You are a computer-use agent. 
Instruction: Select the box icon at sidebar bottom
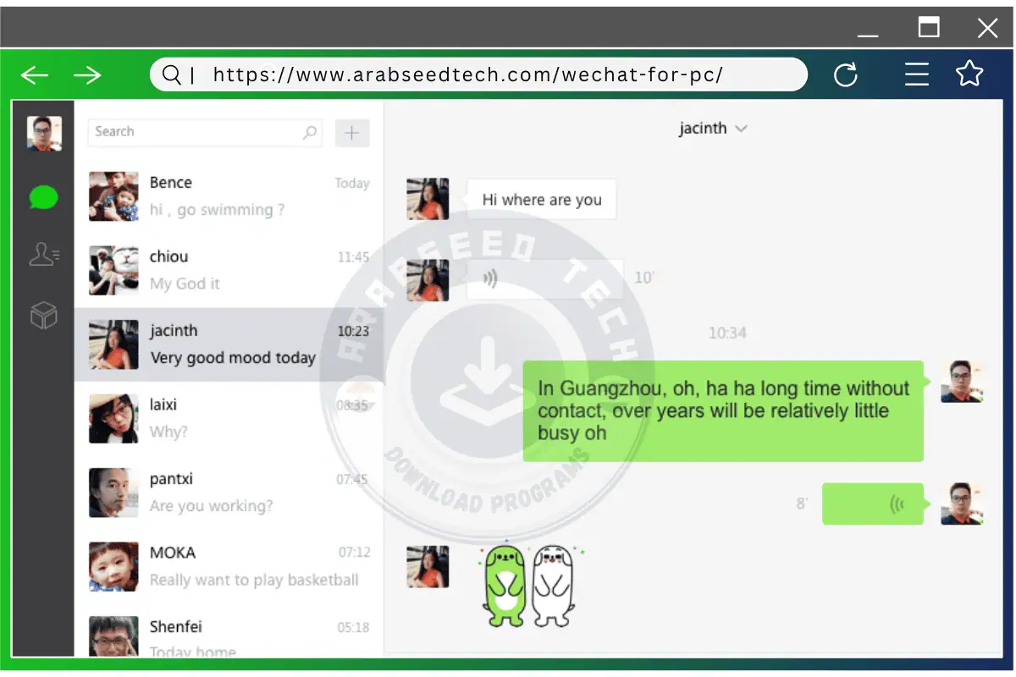[42, 314]
